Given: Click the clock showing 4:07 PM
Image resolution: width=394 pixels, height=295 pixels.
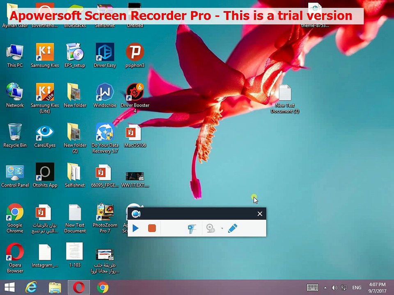Looking at the screenshot, I should point(377,287).
